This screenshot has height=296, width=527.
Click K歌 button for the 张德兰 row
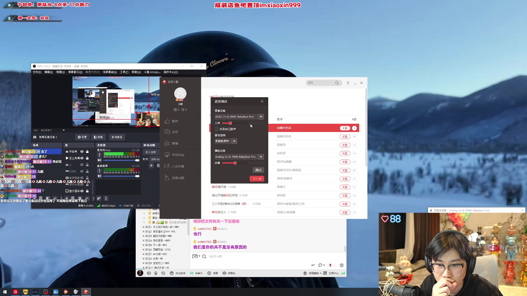pos(345,187)
